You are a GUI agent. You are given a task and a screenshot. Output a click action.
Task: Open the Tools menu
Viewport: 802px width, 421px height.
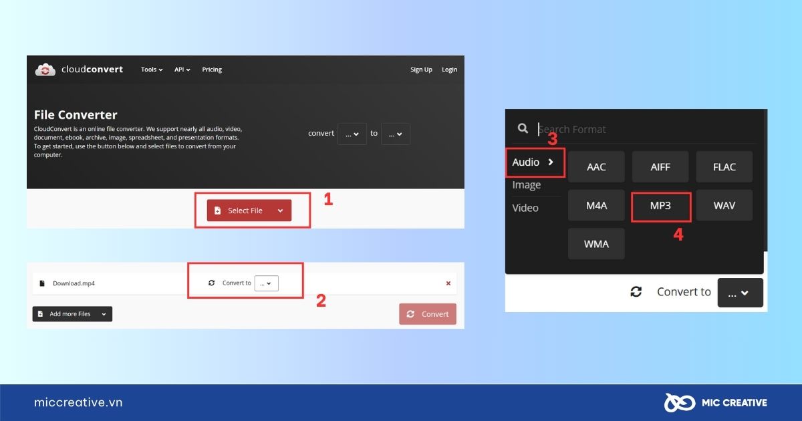pos(152,69)
